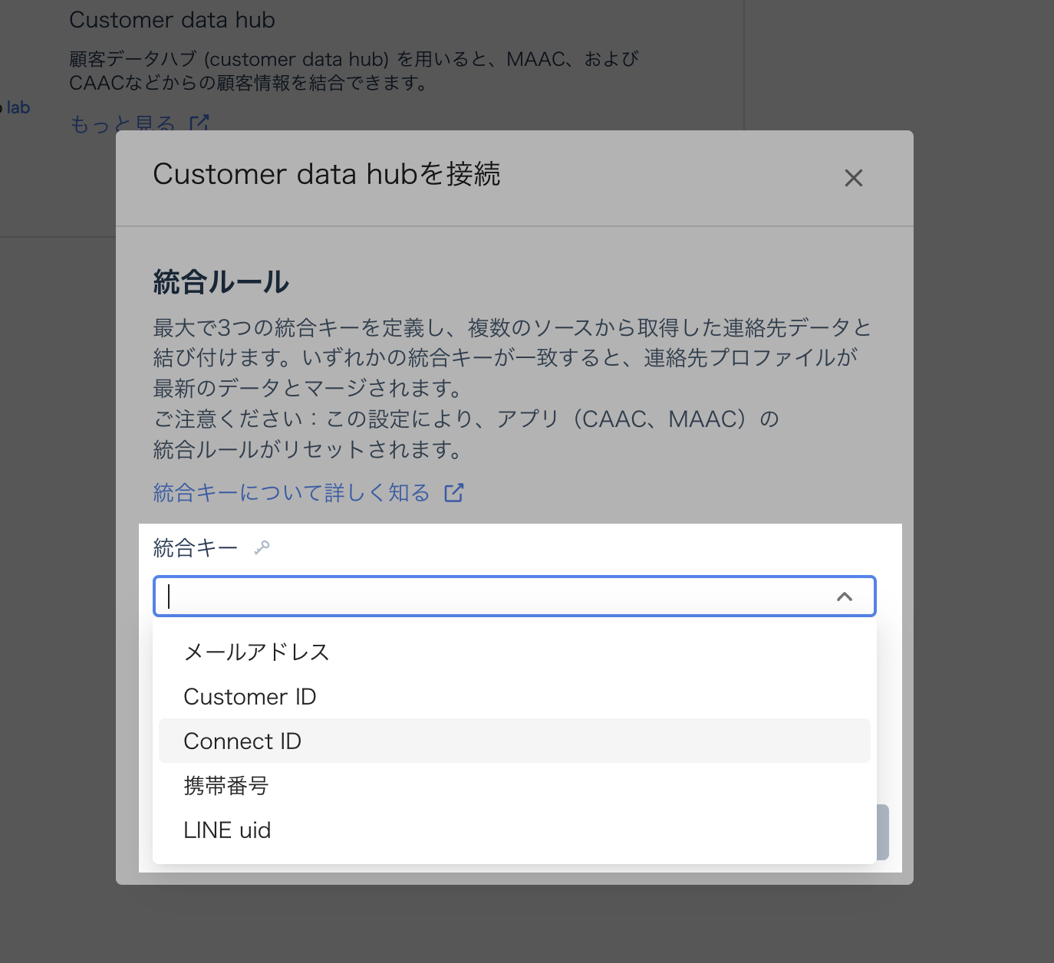Open the もっと見る link behind the dialog
Viewport: 1054px width, 963px height.
point(123,123)
